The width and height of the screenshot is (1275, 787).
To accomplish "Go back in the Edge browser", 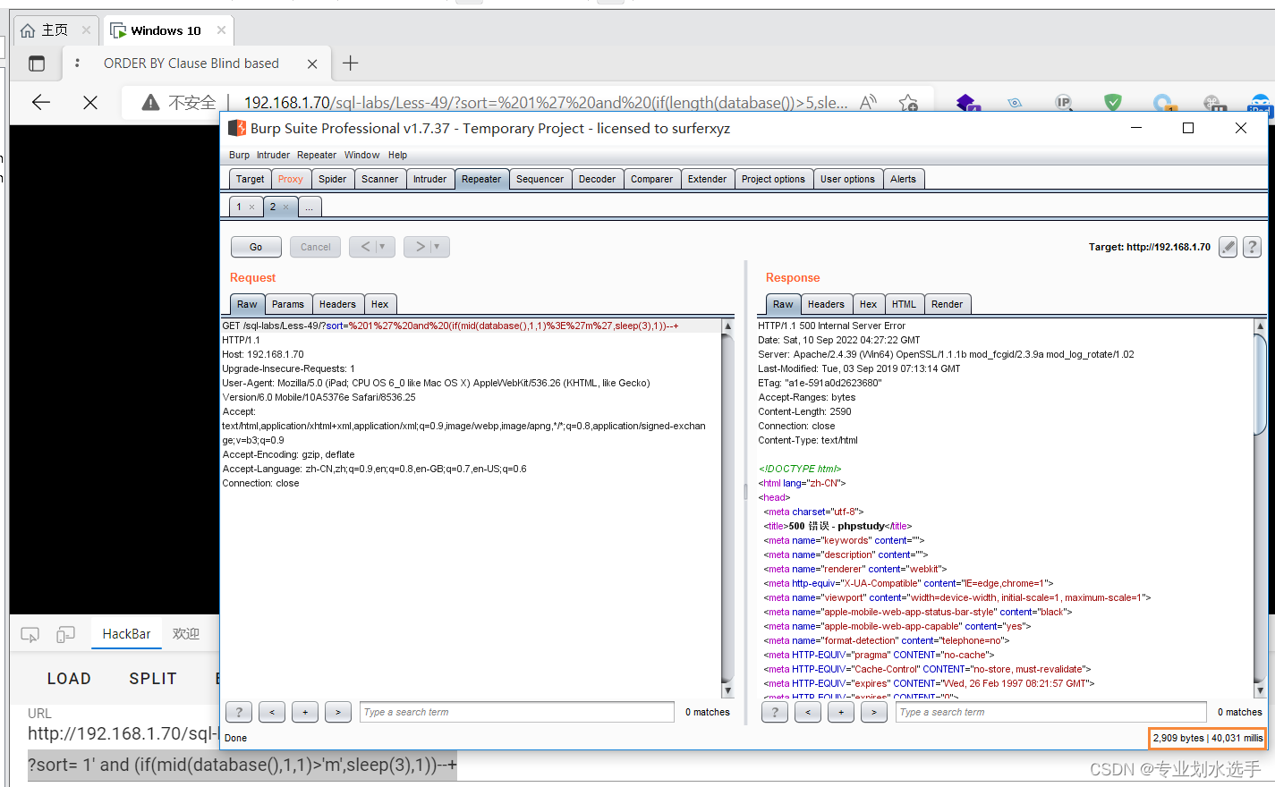I will coord(41,102).
